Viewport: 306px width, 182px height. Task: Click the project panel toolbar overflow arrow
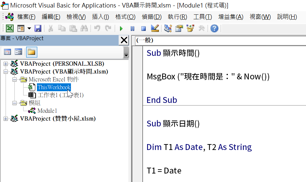126,53
